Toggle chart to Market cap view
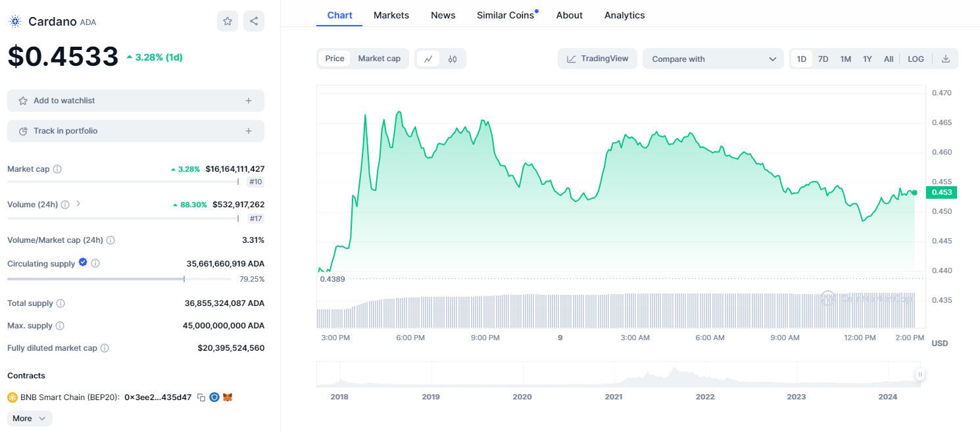 [x=379, y=59]
